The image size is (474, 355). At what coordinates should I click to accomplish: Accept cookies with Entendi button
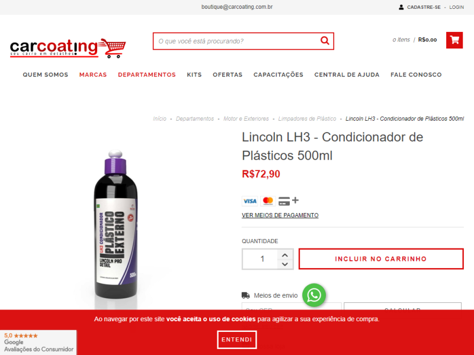pos(236,340)
